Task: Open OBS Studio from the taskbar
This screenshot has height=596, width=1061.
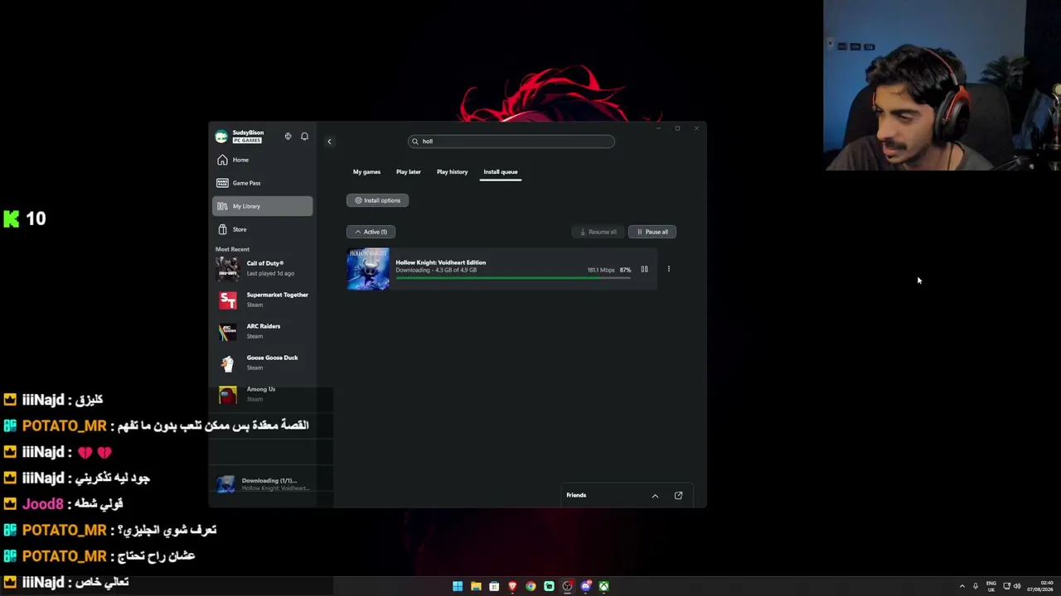Action: pyautogui.click(x=567, y=586)
